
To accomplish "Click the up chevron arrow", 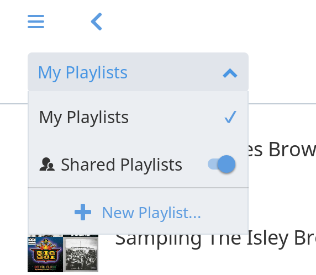I will (x=230, y=73).
